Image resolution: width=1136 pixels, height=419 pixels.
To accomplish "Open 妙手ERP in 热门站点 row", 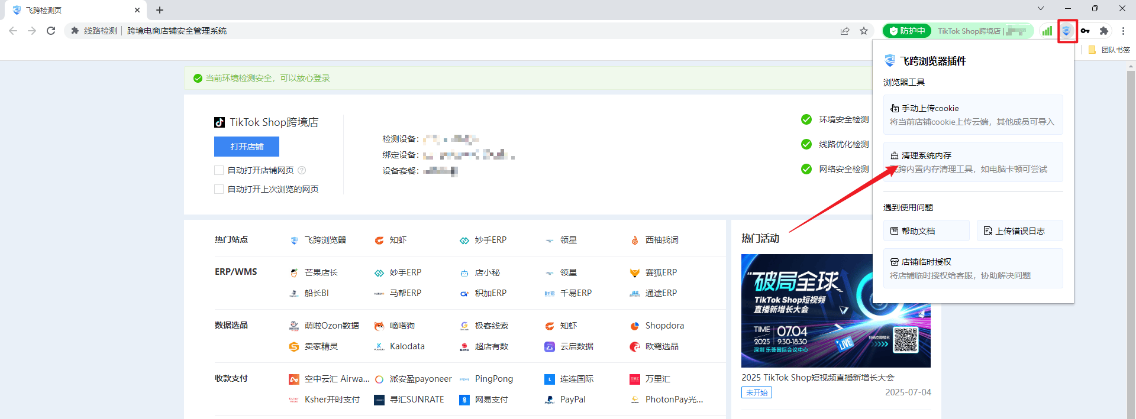I will coord(483,240).
